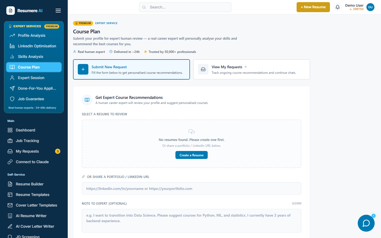
Task: Click the inbox icon in View My Requests
Action: click(203, 69)
